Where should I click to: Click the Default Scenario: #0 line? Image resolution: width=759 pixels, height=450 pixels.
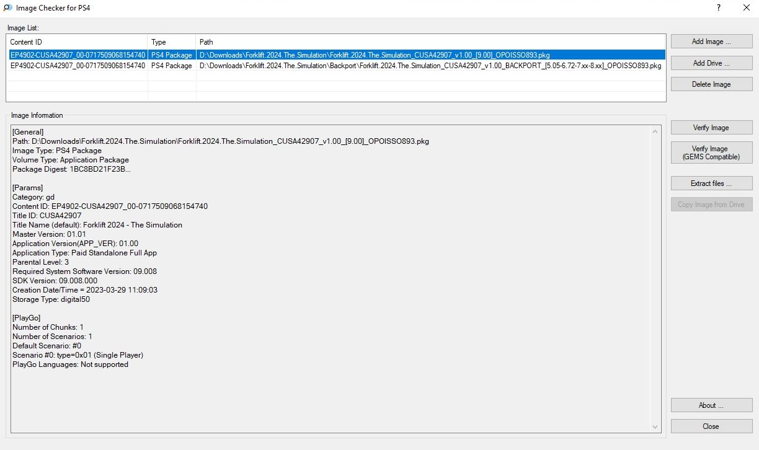(47, 346)
